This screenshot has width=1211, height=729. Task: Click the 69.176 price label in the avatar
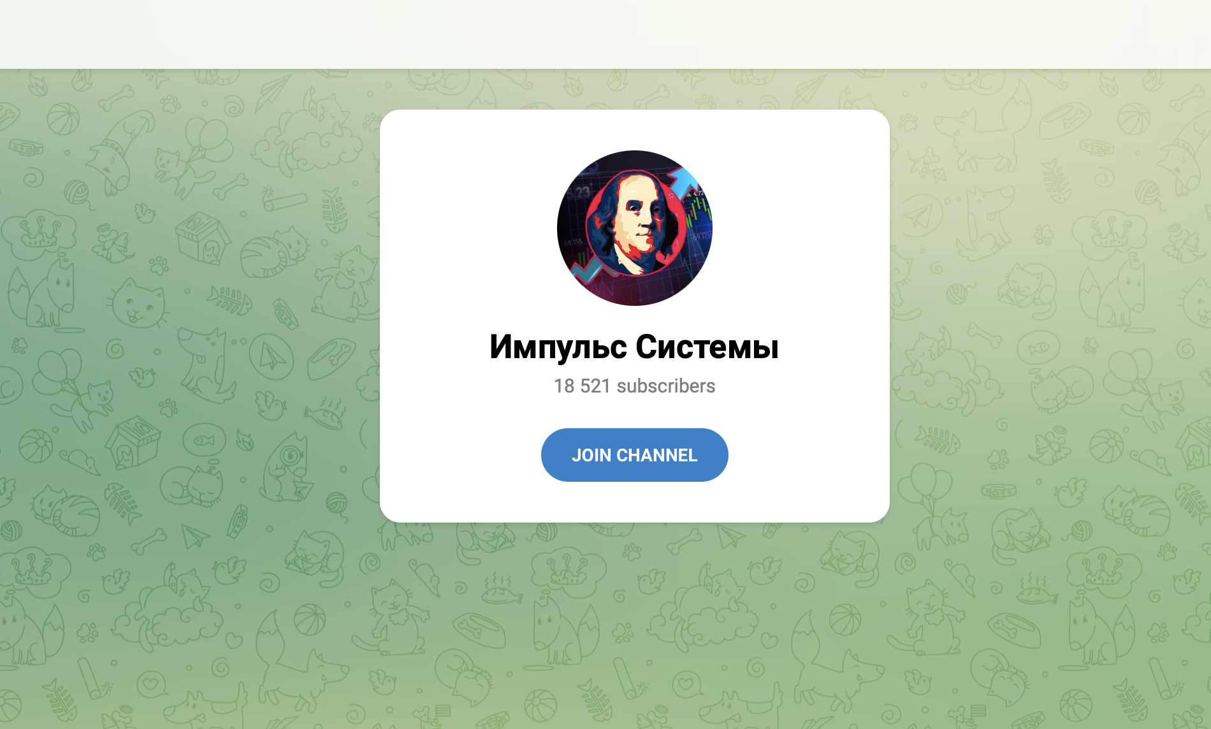pyautogui.click(x=701, y=236)
